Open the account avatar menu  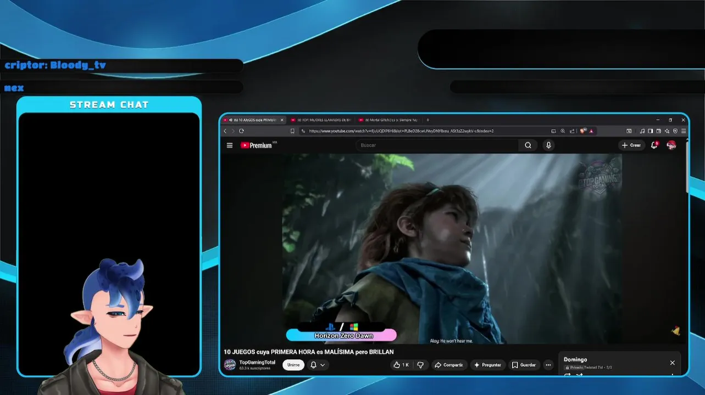(x=671, y=145)
